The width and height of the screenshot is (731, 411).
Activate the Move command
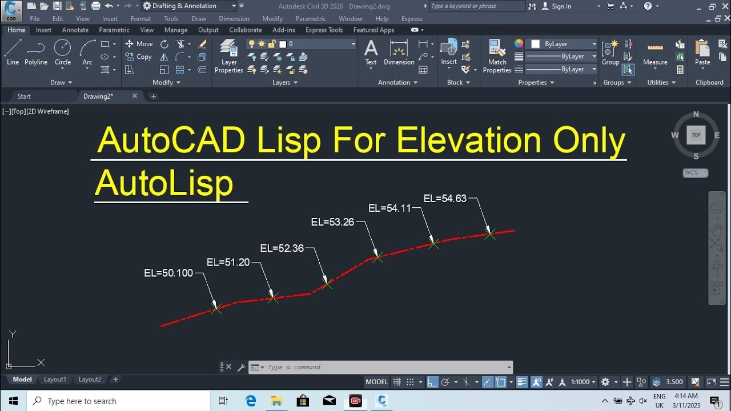[x=139, y=44]
